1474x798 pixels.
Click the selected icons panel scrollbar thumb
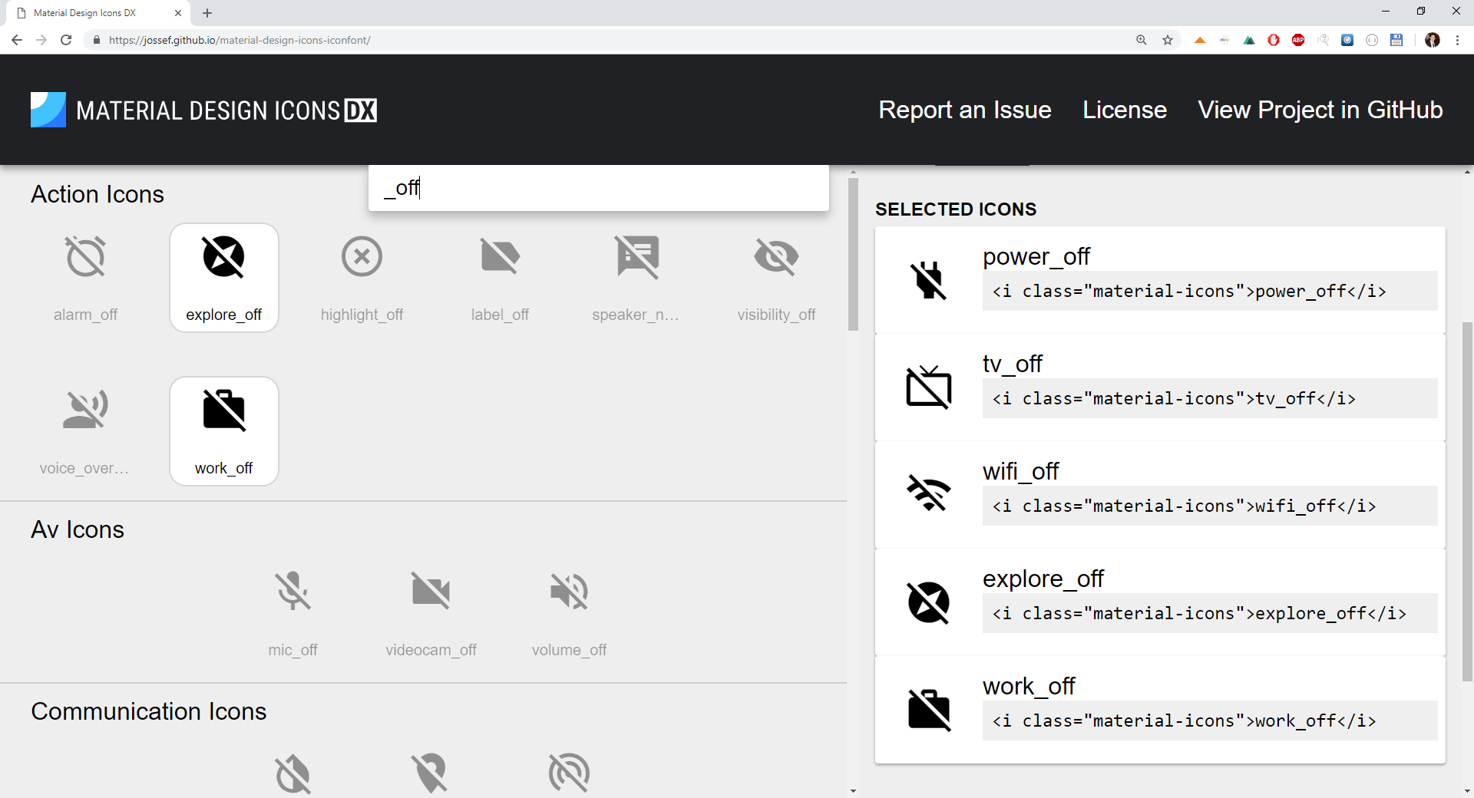(x=1467, y=501)
